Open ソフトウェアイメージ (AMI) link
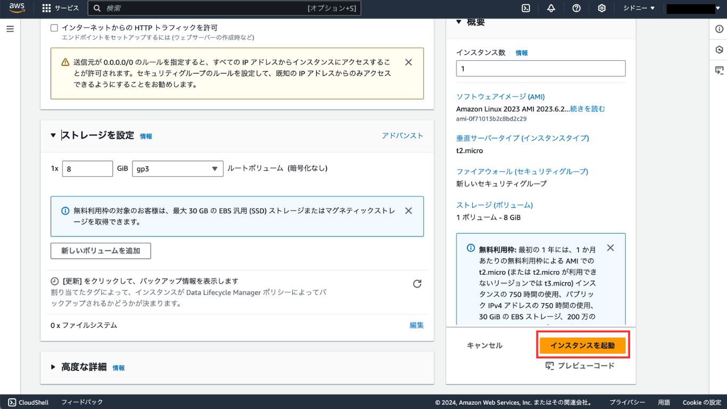This screenshot has height=409, width=727. [x=500, y=97]
